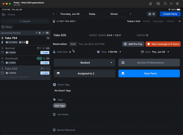Switch to the History tab

pyautogui.click(x=171, y=21)
